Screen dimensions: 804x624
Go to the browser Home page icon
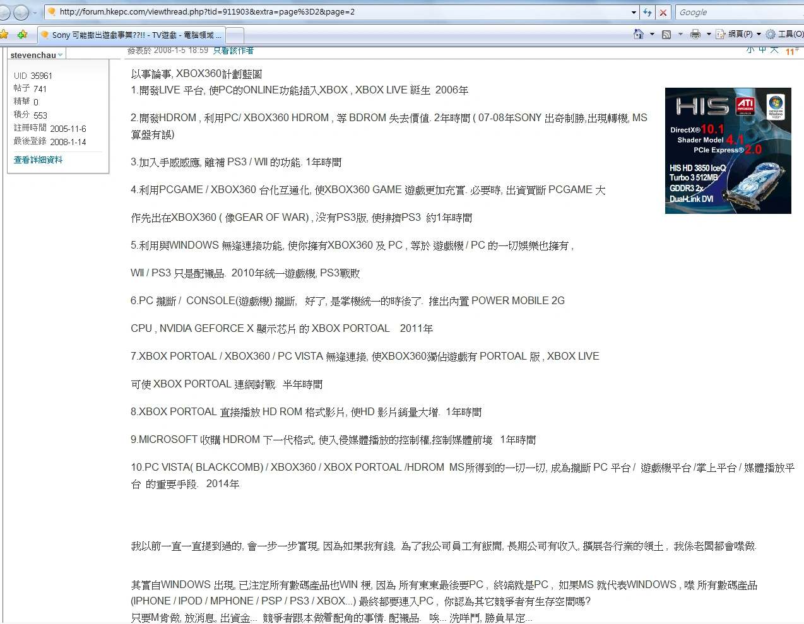pyautogui.click(x=639, y=34)
